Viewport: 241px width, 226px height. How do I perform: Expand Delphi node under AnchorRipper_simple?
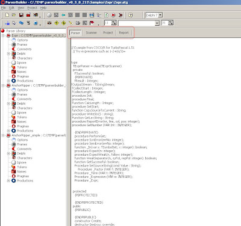click(8, 153)
